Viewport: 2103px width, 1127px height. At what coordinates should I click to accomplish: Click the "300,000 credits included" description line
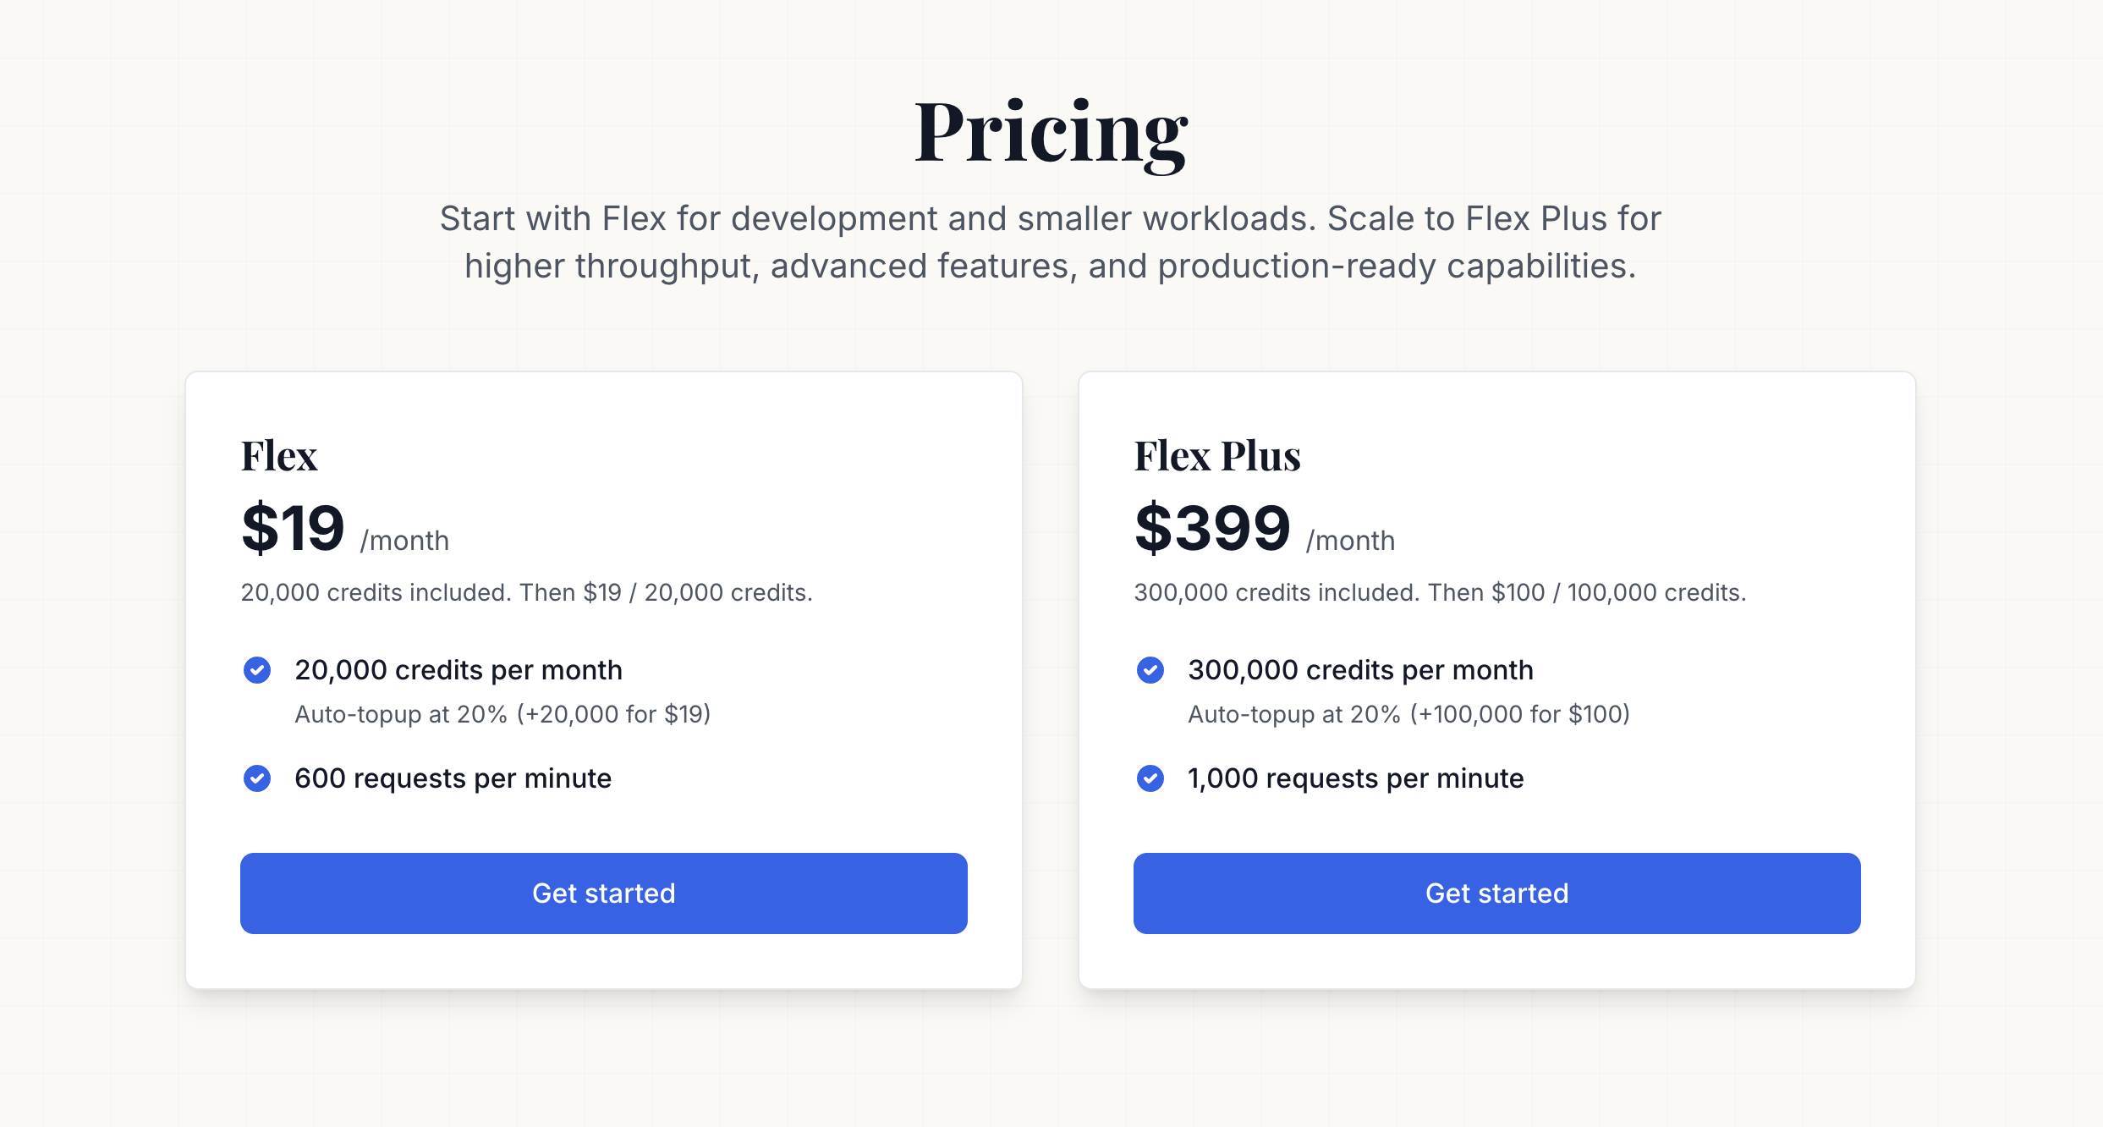[x=1440, y=592]
